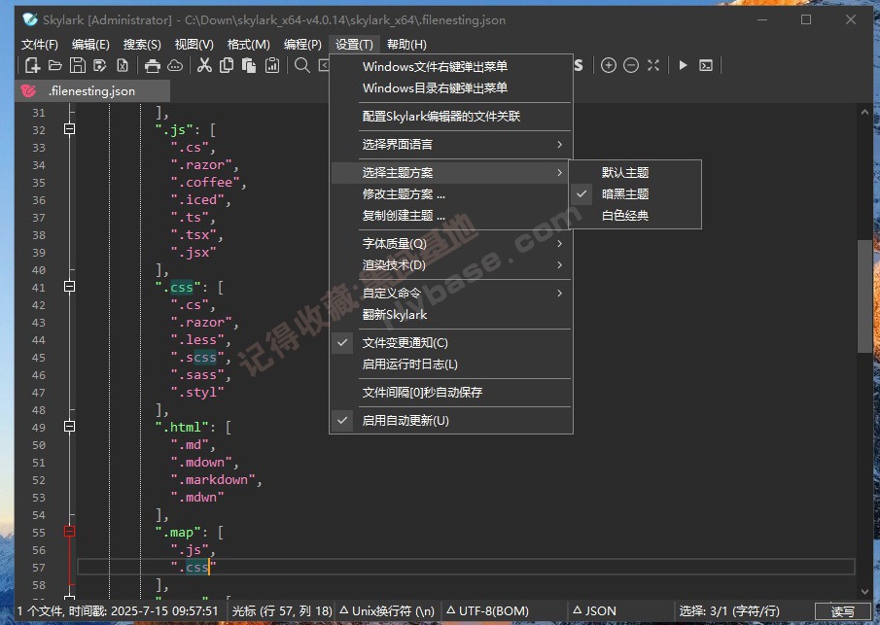Toggle 启用运行时日志(L) option
Viewport: 880px width, 625px height.
pos(451,365)
